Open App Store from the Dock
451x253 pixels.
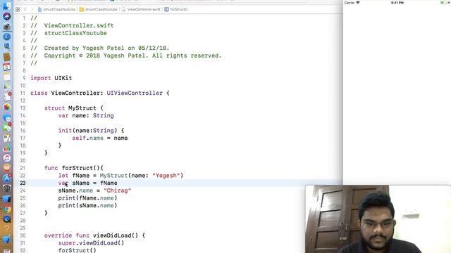tap(6, 178)
